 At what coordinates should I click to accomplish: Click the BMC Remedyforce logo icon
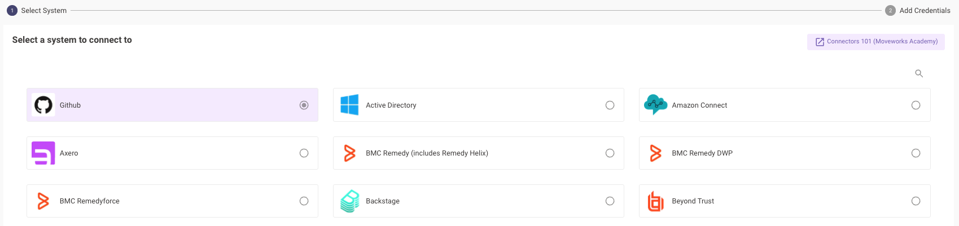43,201
